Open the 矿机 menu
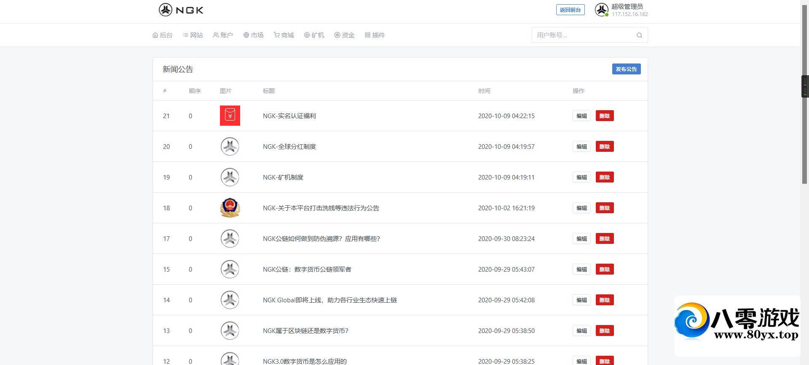 314,35
